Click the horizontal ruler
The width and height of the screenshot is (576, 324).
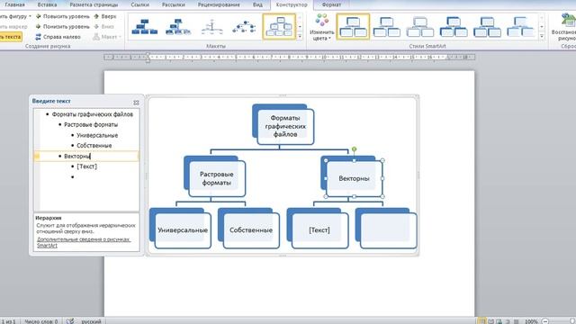tap(290, 57)
